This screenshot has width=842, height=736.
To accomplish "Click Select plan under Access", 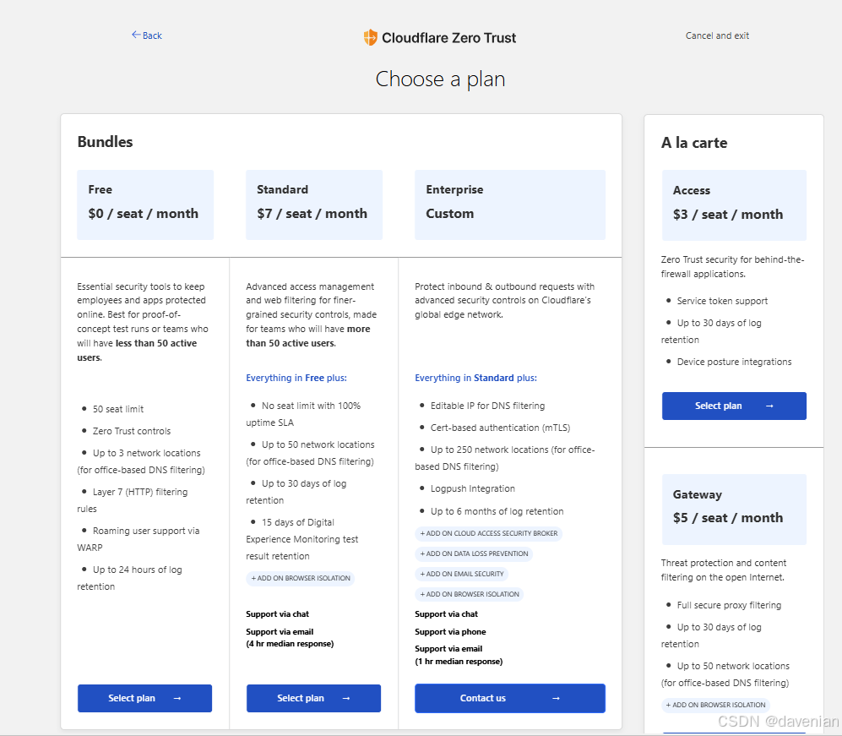I will [x=734, y=406].
